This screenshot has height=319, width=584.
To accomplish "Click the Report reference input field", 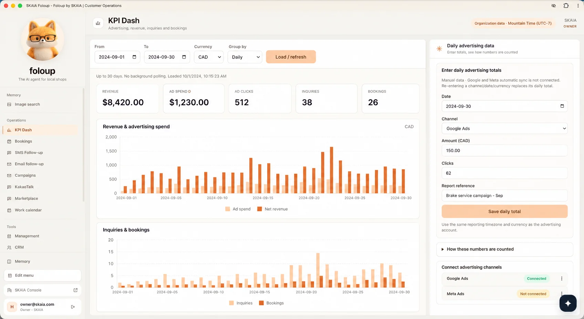I will click(x=504, y=196).
